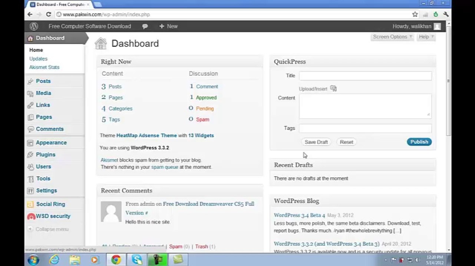Click the Settings icon in sidebar
Viewport: 475px width, 266px height.
(x=30, y=191)
